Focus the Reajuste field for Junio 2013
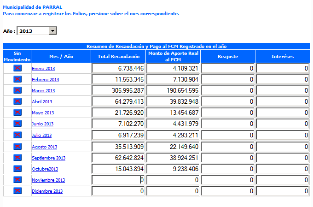 point(228,124)
